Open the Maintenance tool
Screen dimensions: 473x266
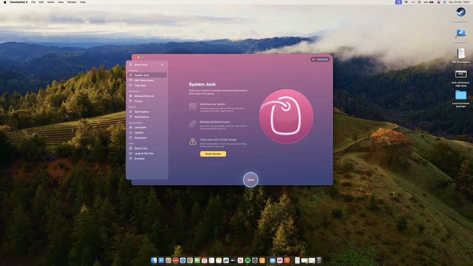pyautogui.click(x=141, y=117)
